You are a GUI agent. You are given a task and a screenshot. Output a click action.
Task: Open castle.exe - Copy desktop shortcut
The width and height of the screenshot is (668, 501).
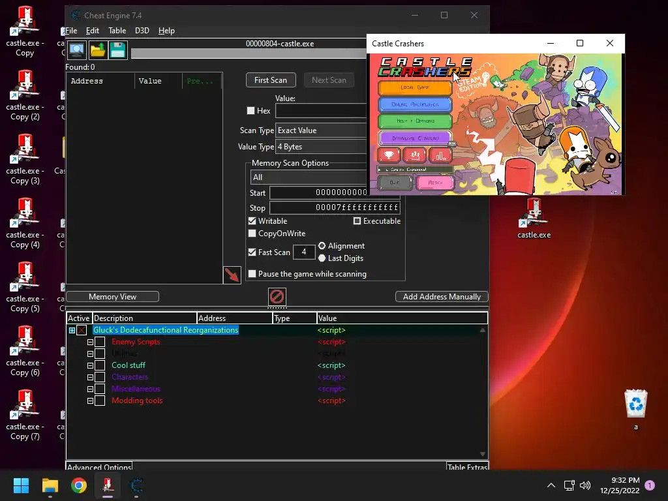25,32
